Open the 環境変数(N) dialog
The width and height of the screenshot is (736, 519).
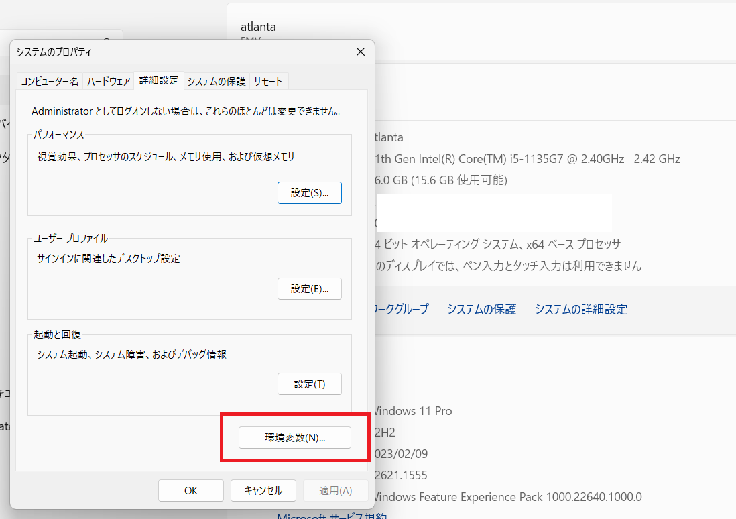[294, 437]
